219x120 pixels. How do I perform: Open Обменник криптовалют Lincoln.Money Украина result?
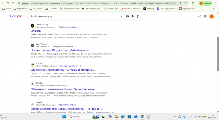pyautogui.click(x=62, y=89)
